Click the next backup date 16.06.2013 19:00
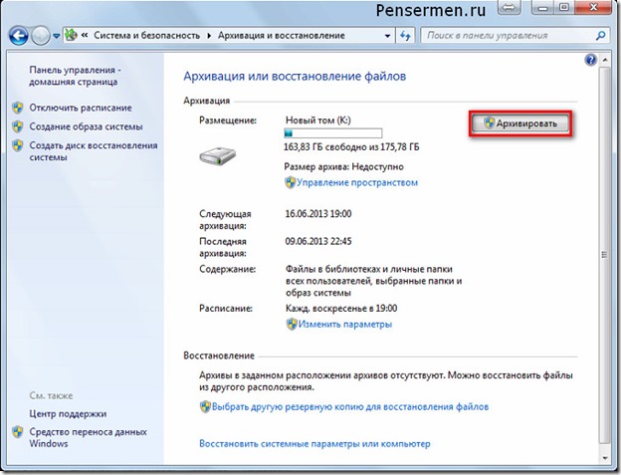This screenshot has width=621, height=475. (318, 214)
